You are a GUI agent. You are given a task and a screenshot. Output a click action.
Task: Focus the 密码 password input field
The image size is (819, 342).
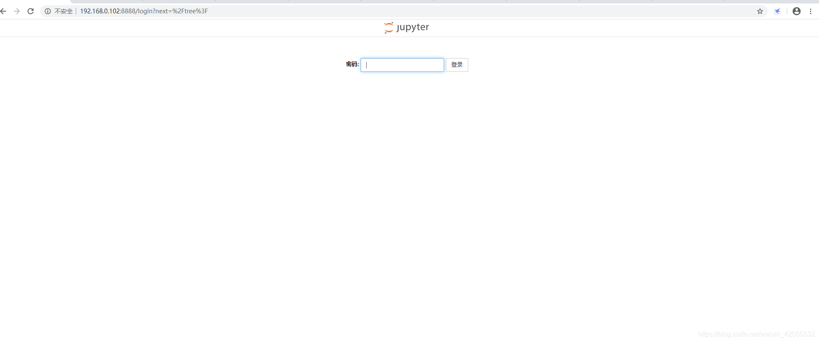pos(402,65)
